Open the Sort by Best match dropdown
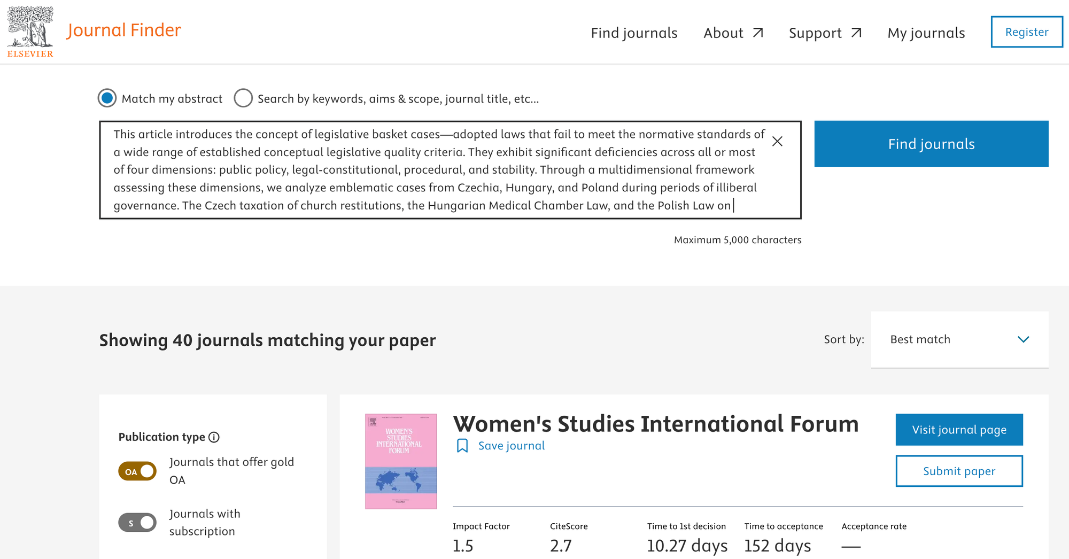This screenshot has height=559, width=1069. 959,339
